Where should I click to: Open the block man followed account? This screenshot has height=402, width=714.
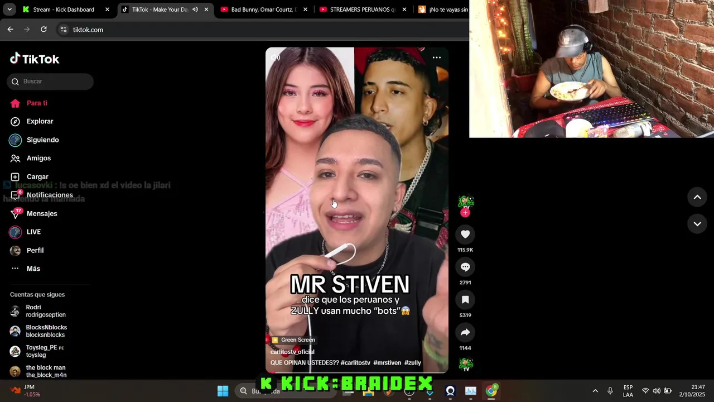[45, 371]
